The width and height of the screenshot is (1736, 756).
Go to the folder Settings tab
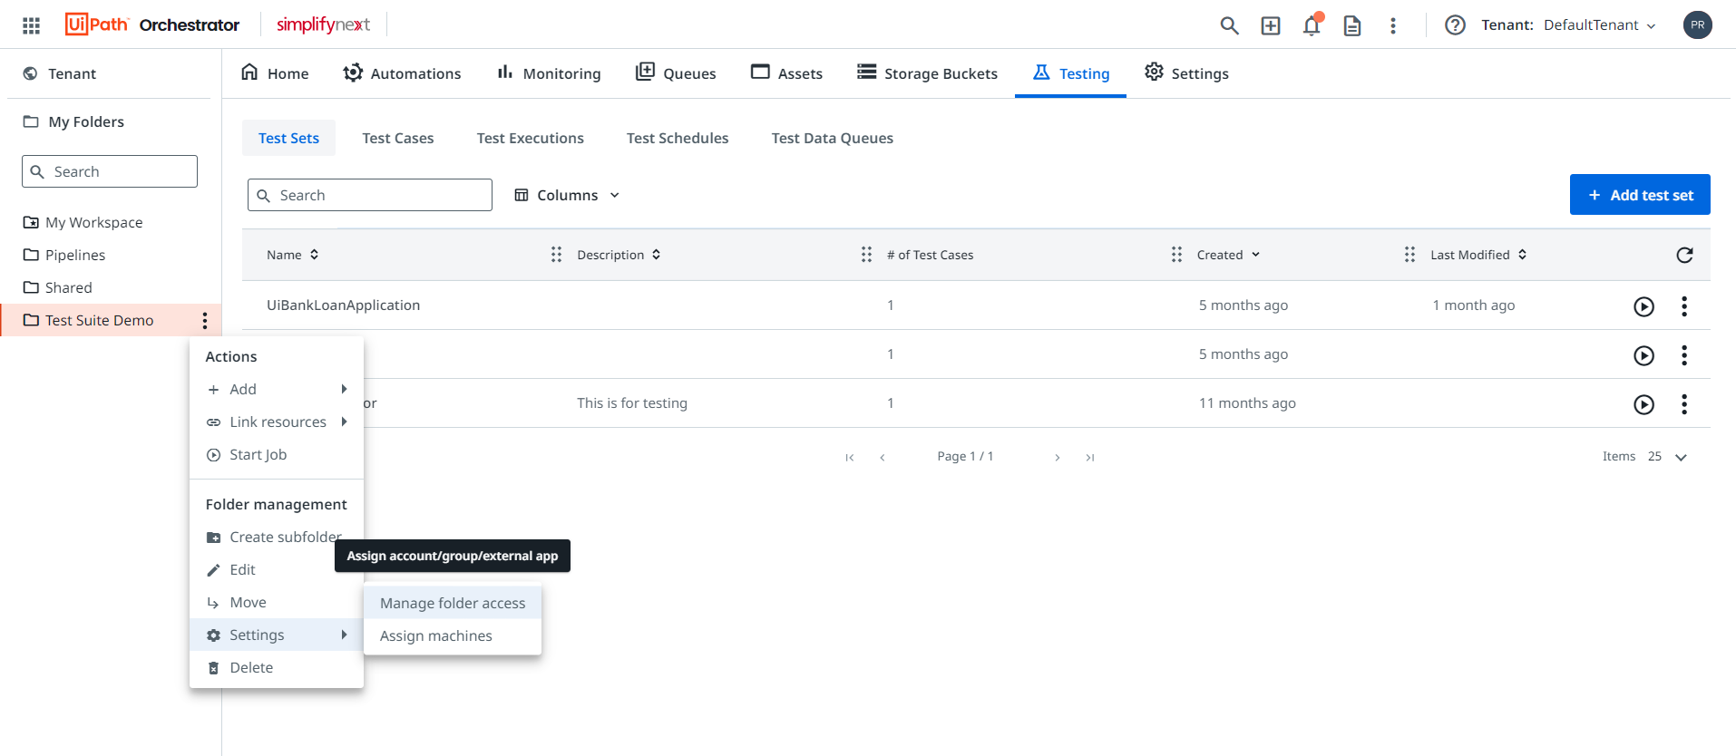[x=1186, y=73]
